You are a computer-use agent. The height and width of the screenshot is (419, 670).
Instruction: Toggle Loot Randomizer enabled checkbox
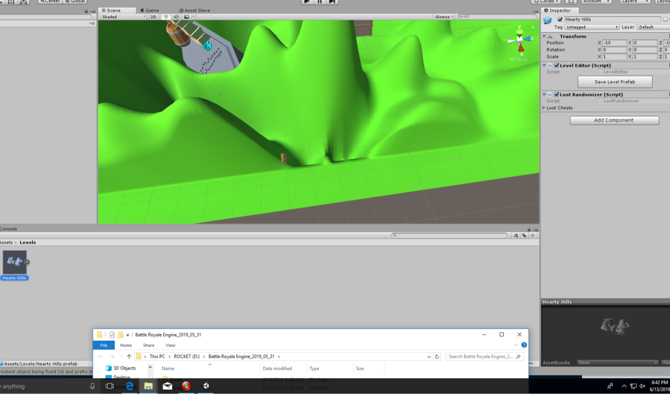pyautogui.click(x=556, y=94)
